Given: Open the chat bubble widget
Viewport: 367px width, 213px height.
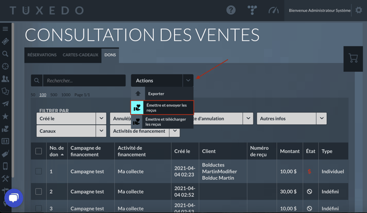Looking at the screenshot, I should (x=13, y=198).
